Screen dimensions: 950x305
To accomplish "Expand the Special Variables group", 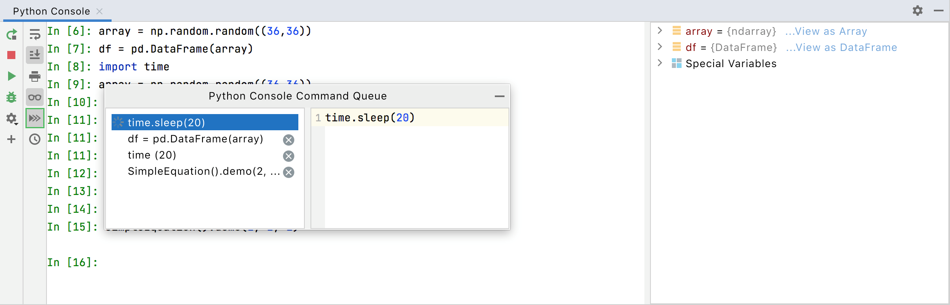I will click(x=660, y=63).
